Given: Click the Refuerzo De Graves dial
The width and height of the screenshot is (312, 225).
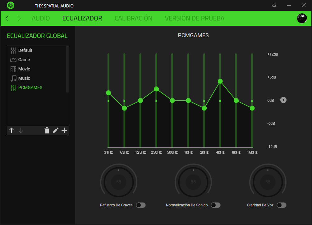Looking at the screenshot, I should (119, 182).
